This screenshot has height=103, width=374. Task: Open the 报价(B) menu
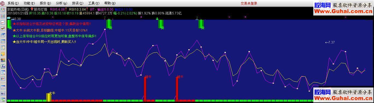click(x=45, y=3)
